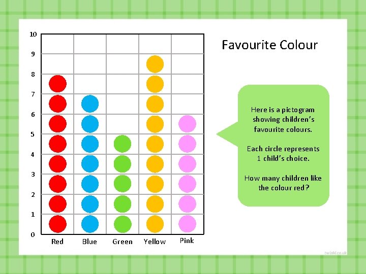Screen dimensions: 366x274
Task: Select the Pink column label
Action: 187,241
